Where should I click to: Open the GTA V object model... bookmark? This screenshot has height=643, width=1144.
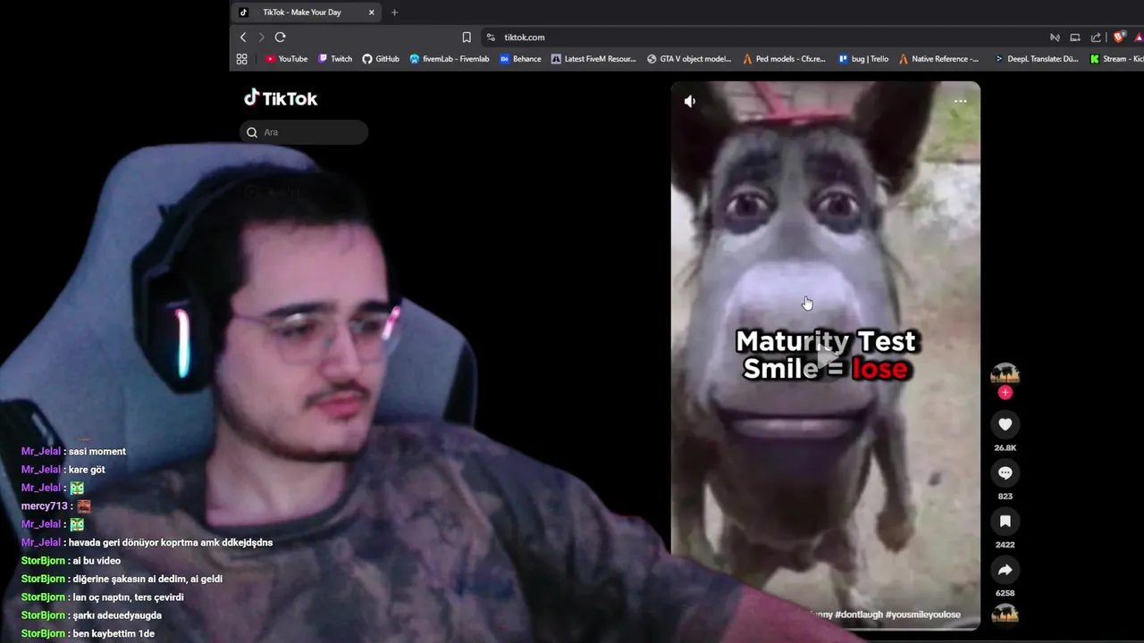pos(689,59)
